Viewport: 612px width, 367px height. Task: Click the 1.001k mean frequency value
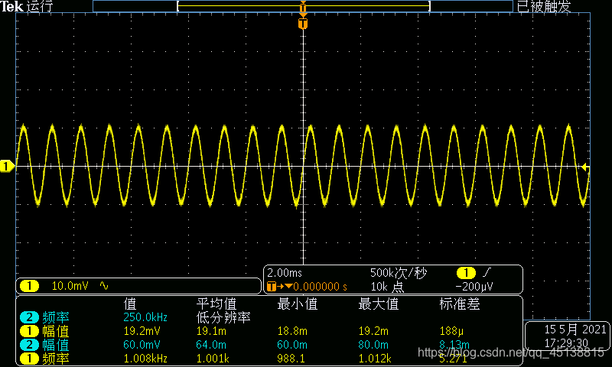(x=213, y=359)
